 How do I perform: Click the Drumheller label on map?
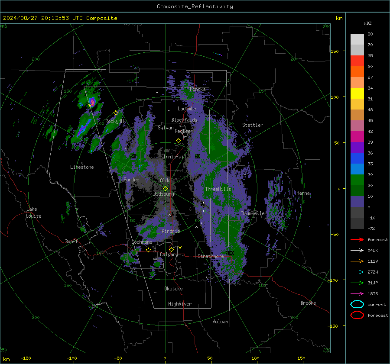(x=254, y=213)
